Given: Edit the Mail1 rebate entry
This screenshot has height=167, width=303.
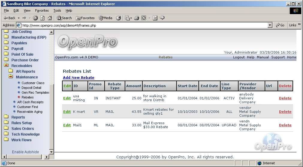Looking at the screenshot, I should click(x=67, y=125).
